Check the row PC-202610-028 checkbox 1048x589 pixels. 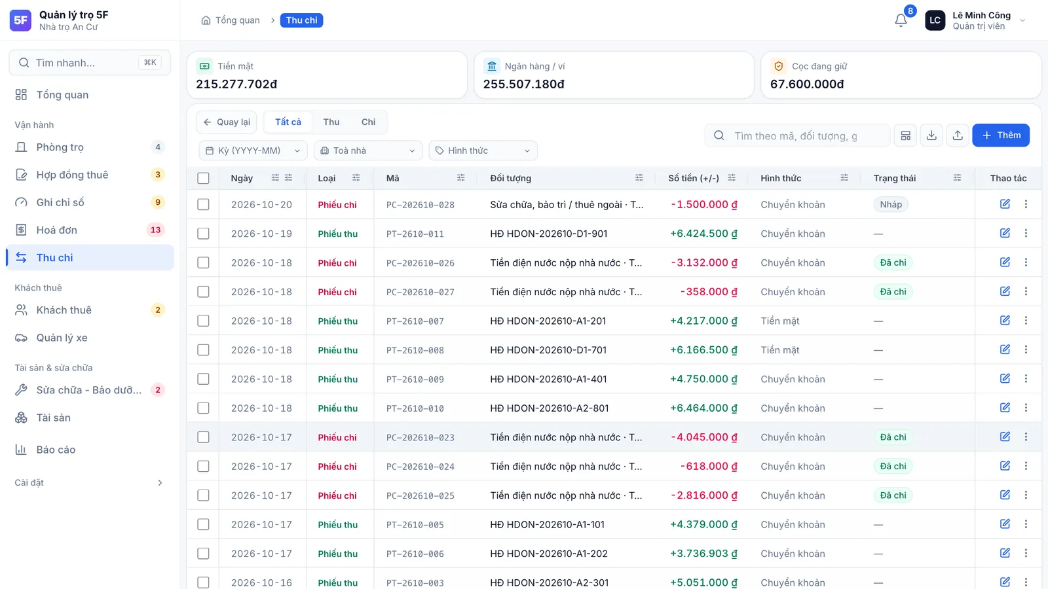(x=203, y=204)
